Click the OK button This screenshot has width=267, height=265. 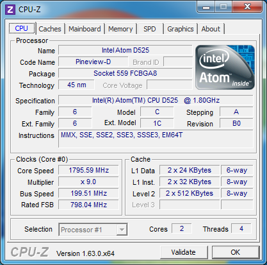[x=236, y=252]
